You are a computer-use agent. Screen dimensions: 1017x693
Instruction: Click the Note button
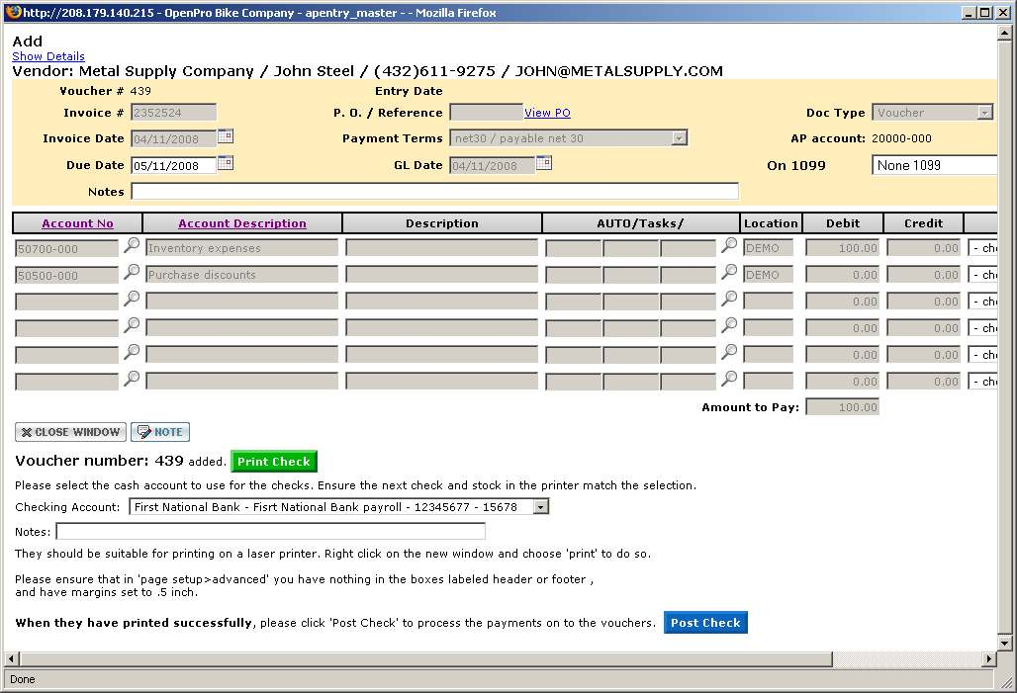click(160, 432)
